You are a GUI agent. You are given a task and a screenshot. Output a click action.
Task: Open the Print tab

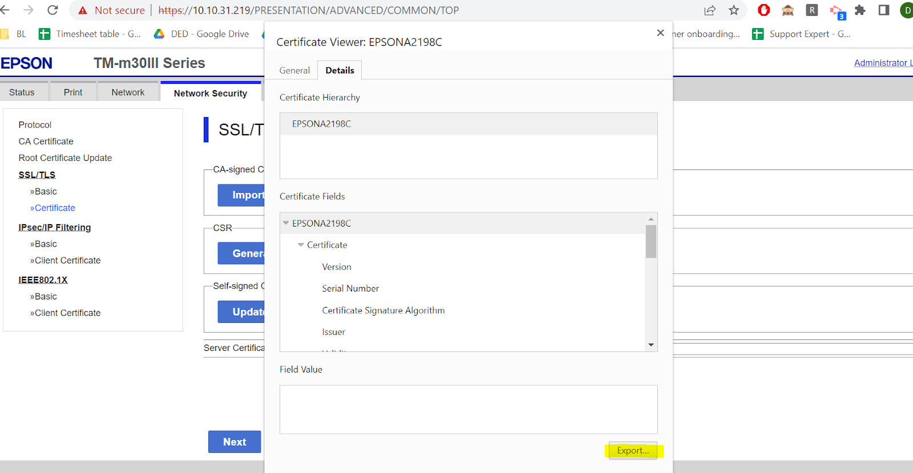[x=73, y=92]
